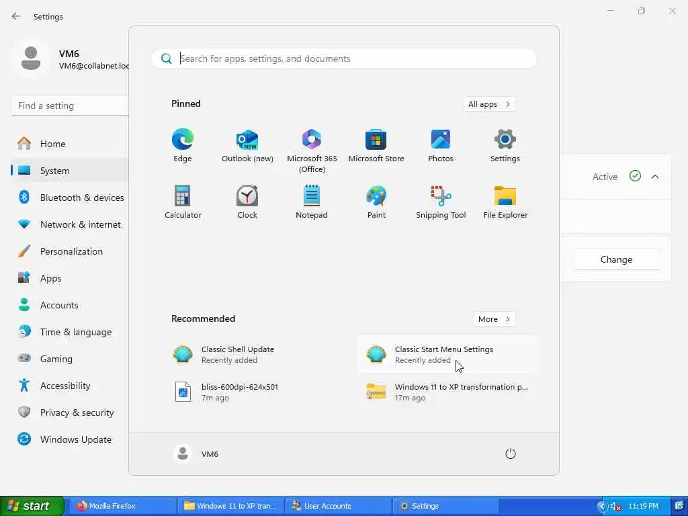Switch to Windows 11 to XP folder taskbar button

click(x=231, y=506)
